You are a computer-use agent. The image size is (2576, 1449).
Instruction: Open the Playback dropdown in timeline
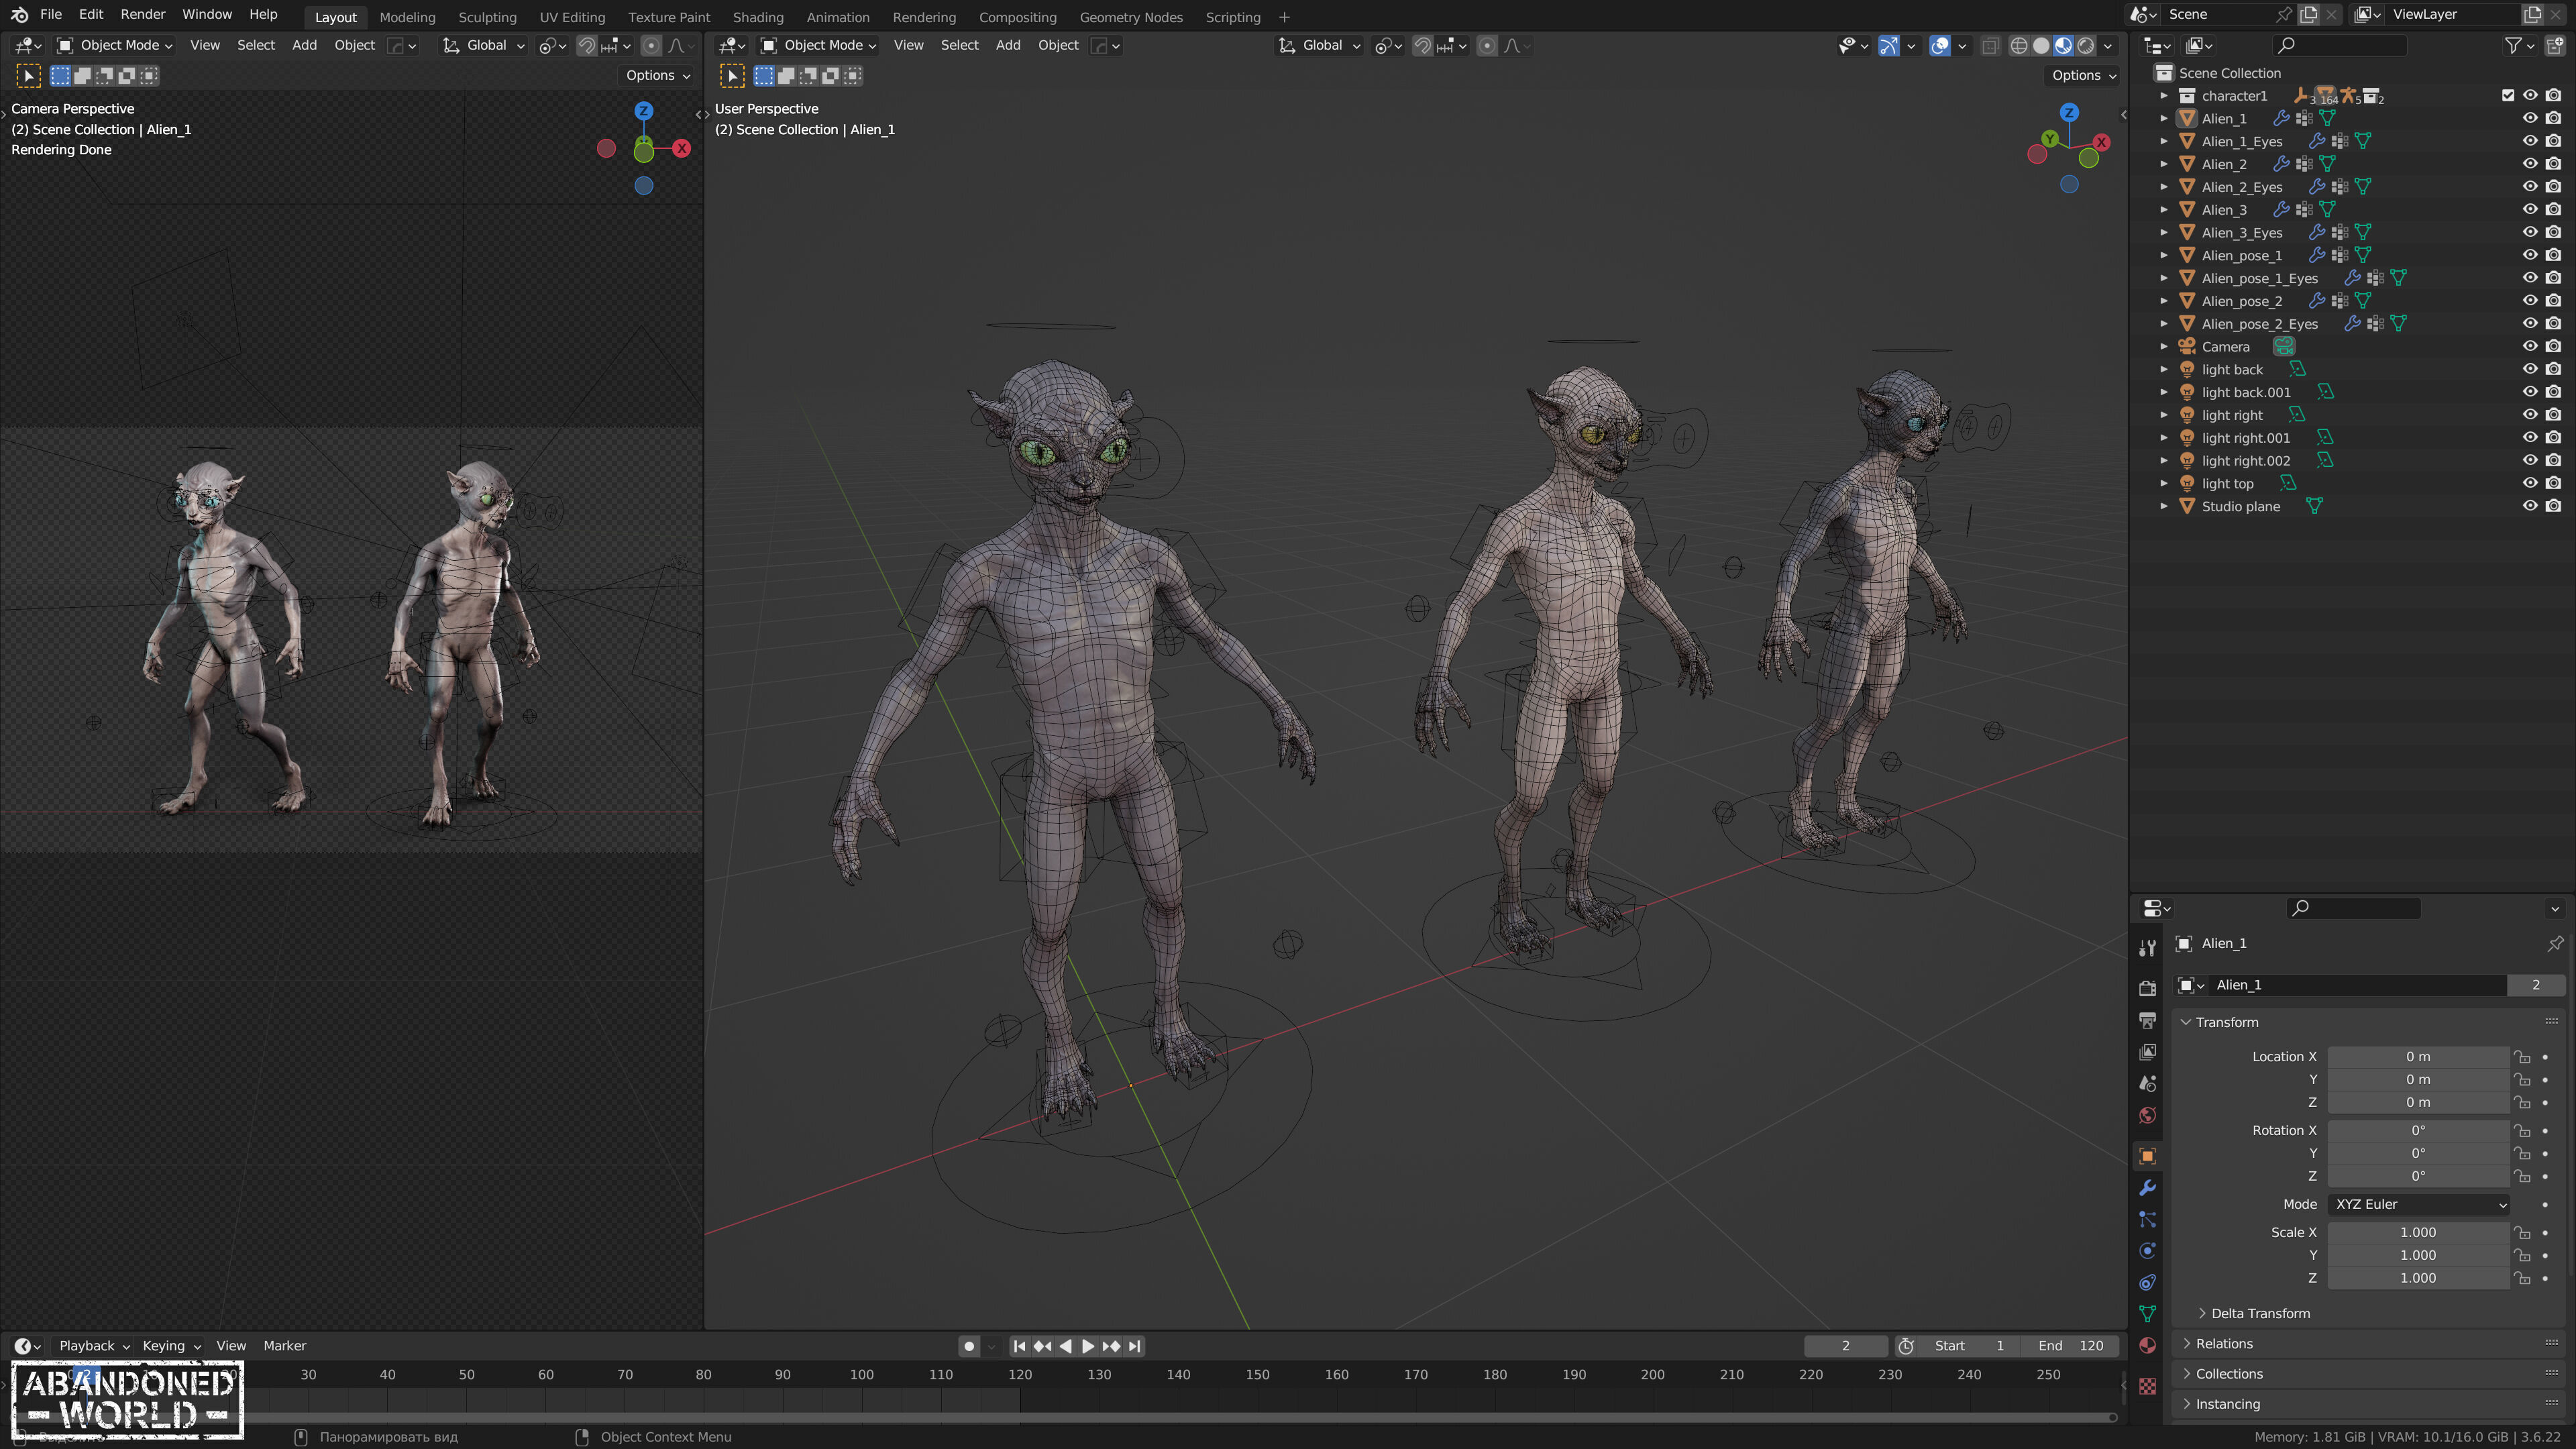point(94,1346)
